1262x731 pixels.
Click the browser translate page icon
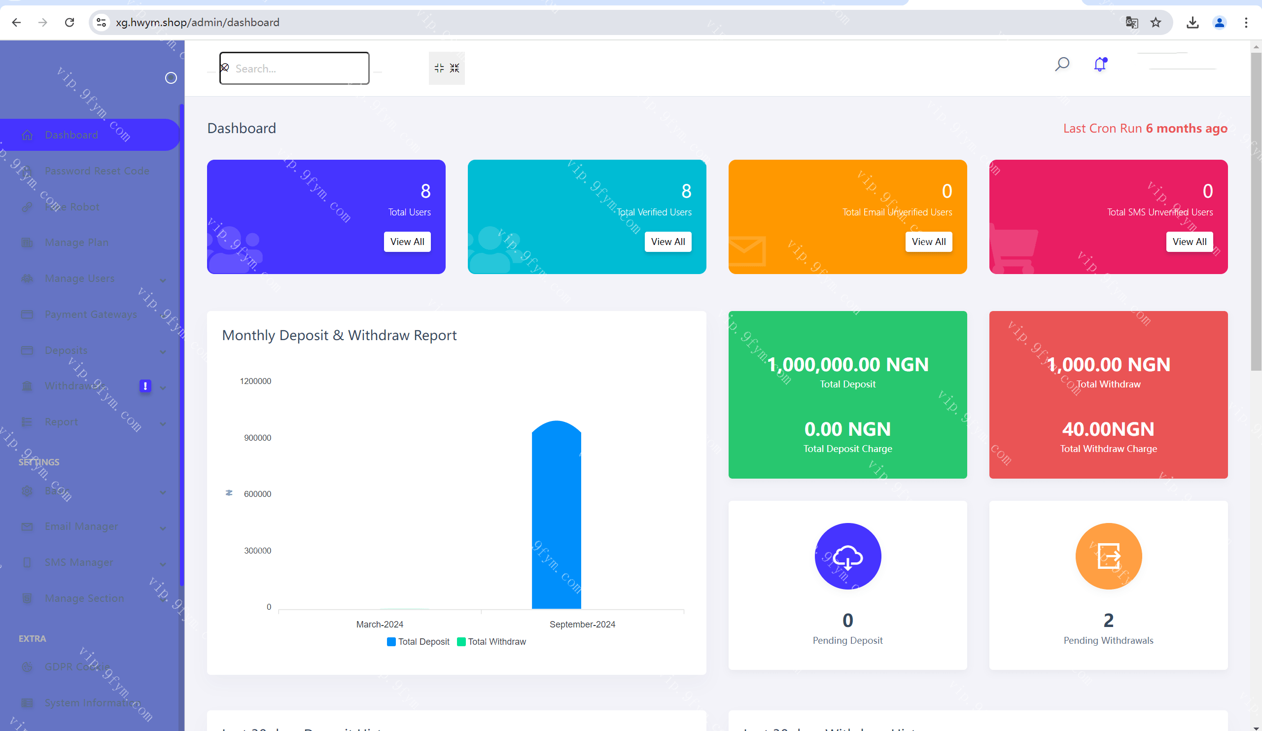pos(1131,23)
